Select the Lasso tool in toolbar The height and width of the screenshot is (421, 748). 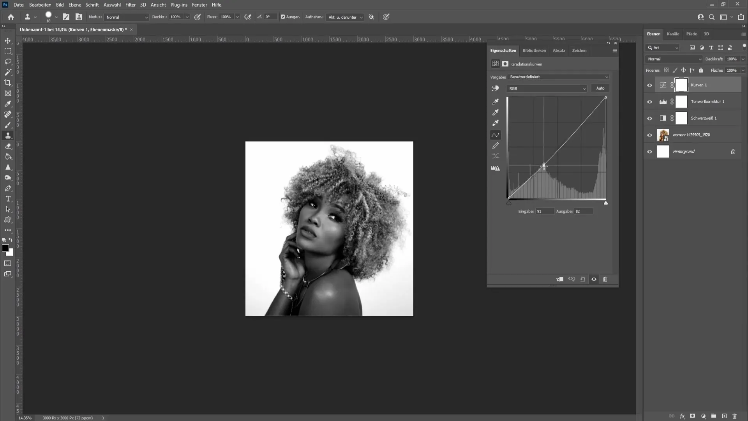[x=8, y=61]
